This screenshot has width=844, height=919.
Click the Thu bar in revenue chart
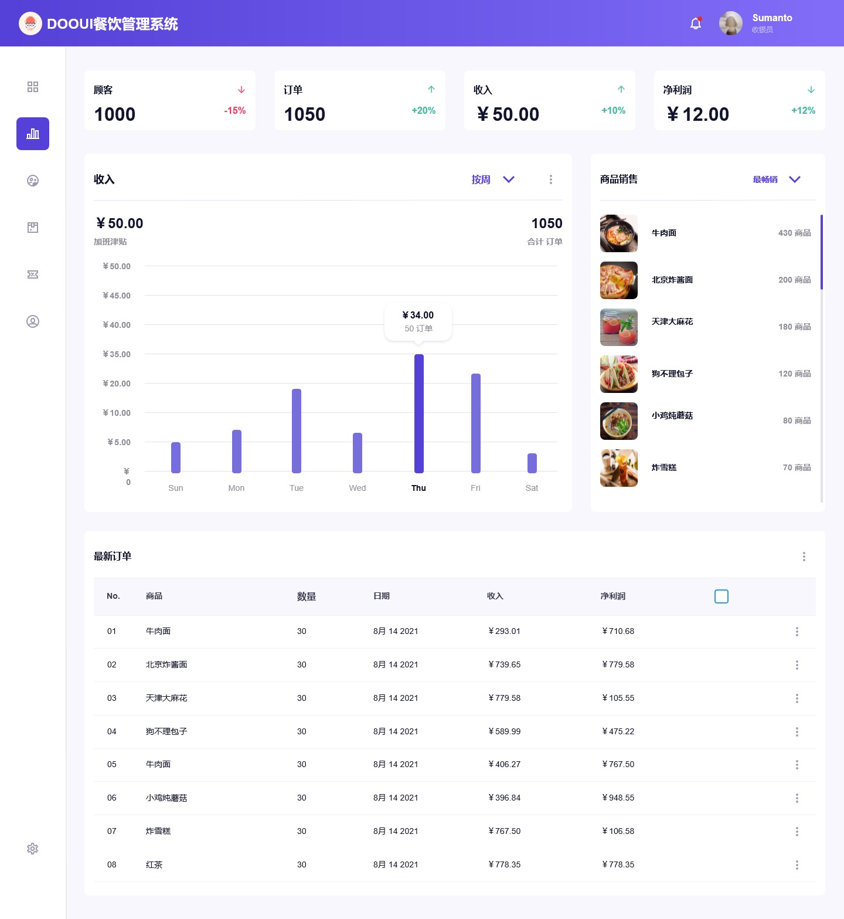coord(418,413)
